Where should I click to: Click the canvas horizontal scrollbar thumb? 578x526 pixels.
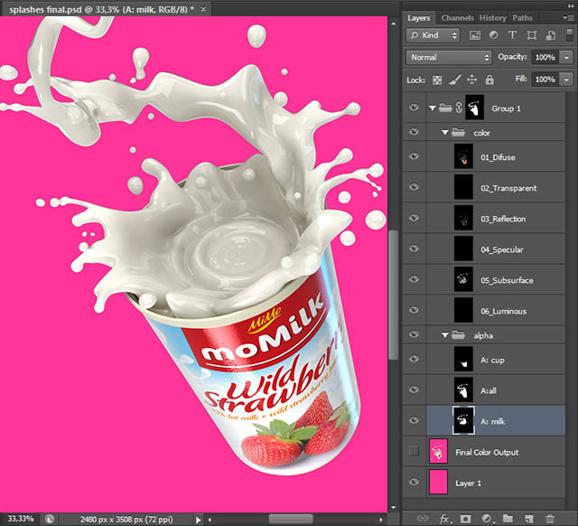click(291, 520)
